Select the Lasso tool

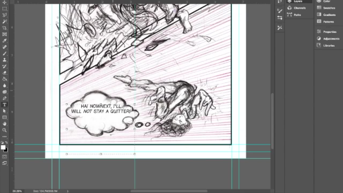pos(5,15)
